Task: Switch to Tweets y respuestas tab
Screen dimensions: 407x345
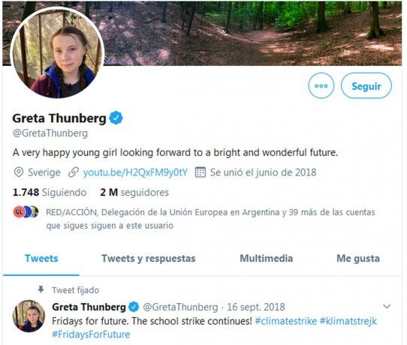Action: (148, 258)
